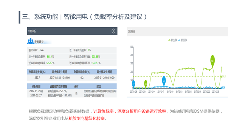This screenshot has width=242, height=136.
Task: Select the 建议 column header
Action: pyautogui.click(x=99, y=86)
